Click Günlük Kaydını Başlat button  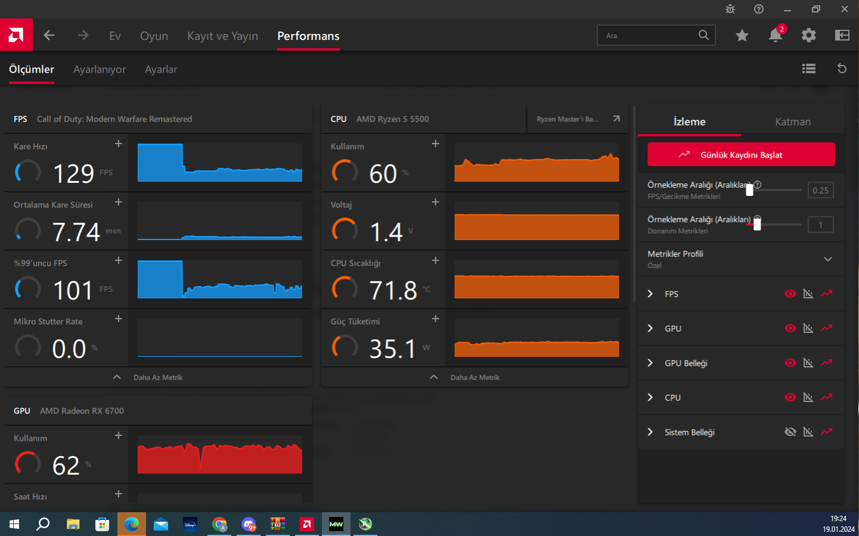click(741, 155)
